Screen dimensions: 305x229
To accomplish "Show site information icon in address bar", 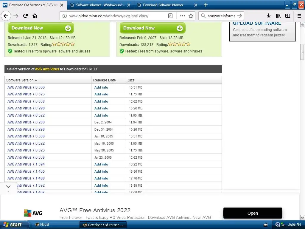I will 65,16.
